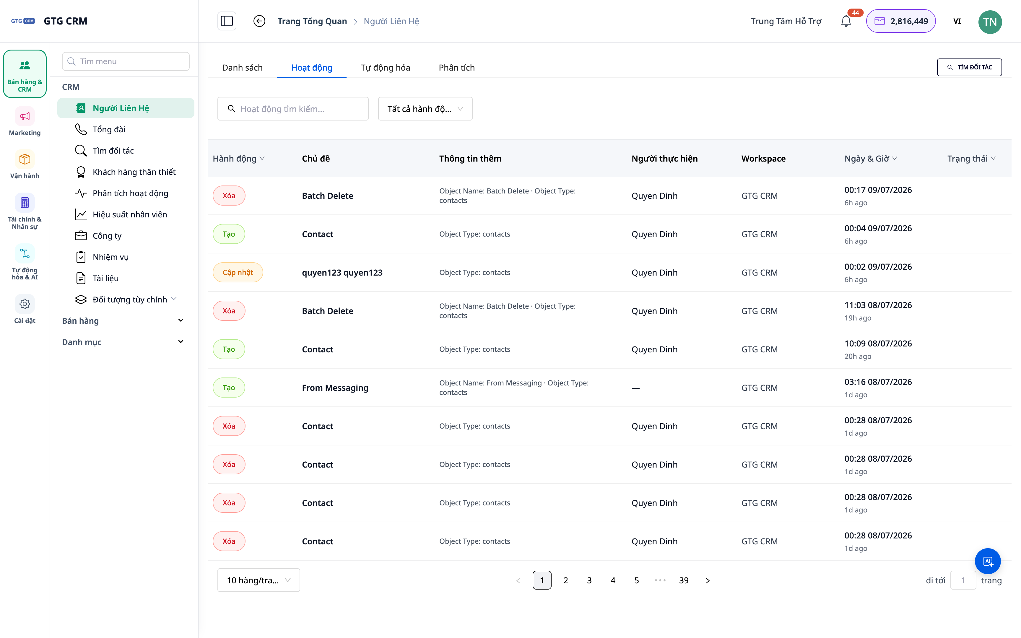Image resolution: width=1021 pixels, height=638 pixels.
Task: Jump to last page 39
Action: click(684, 580)
